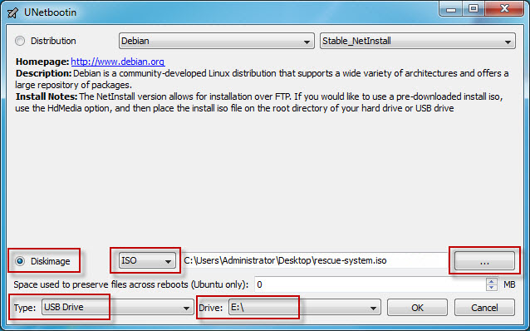Image resolution: width=530 pixels, height=331 pixels.
Task: Click the UNetbootin title bar app icon
Action: 12,12
